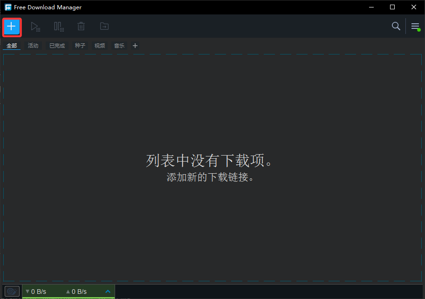Toggle snail mode in status bar
Screen dimensions: 425x299
[13, 292]
